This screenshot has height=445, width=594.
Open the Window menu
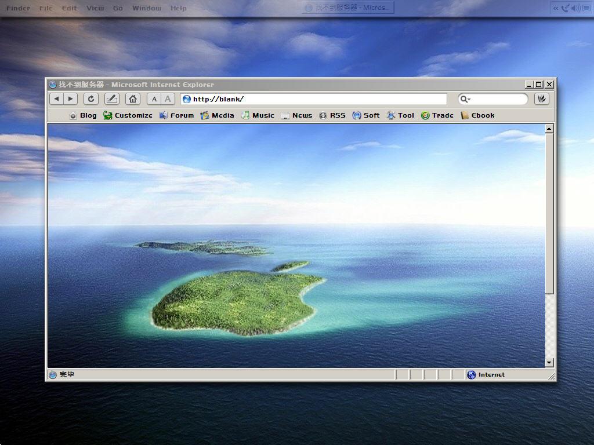[147, 8]
